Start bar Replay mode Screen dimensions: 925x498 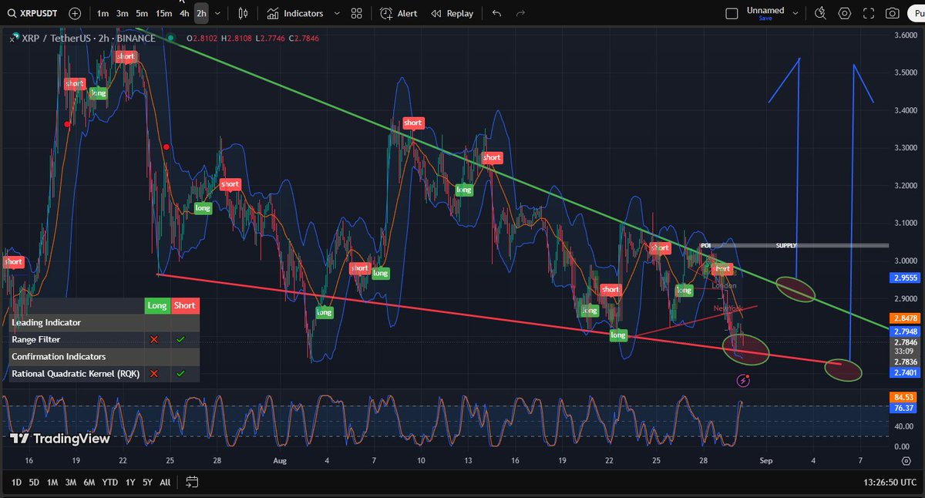(x=452, y=13)
